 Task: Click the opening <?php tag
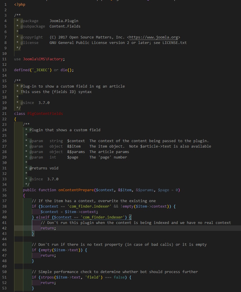click(20, 5)
